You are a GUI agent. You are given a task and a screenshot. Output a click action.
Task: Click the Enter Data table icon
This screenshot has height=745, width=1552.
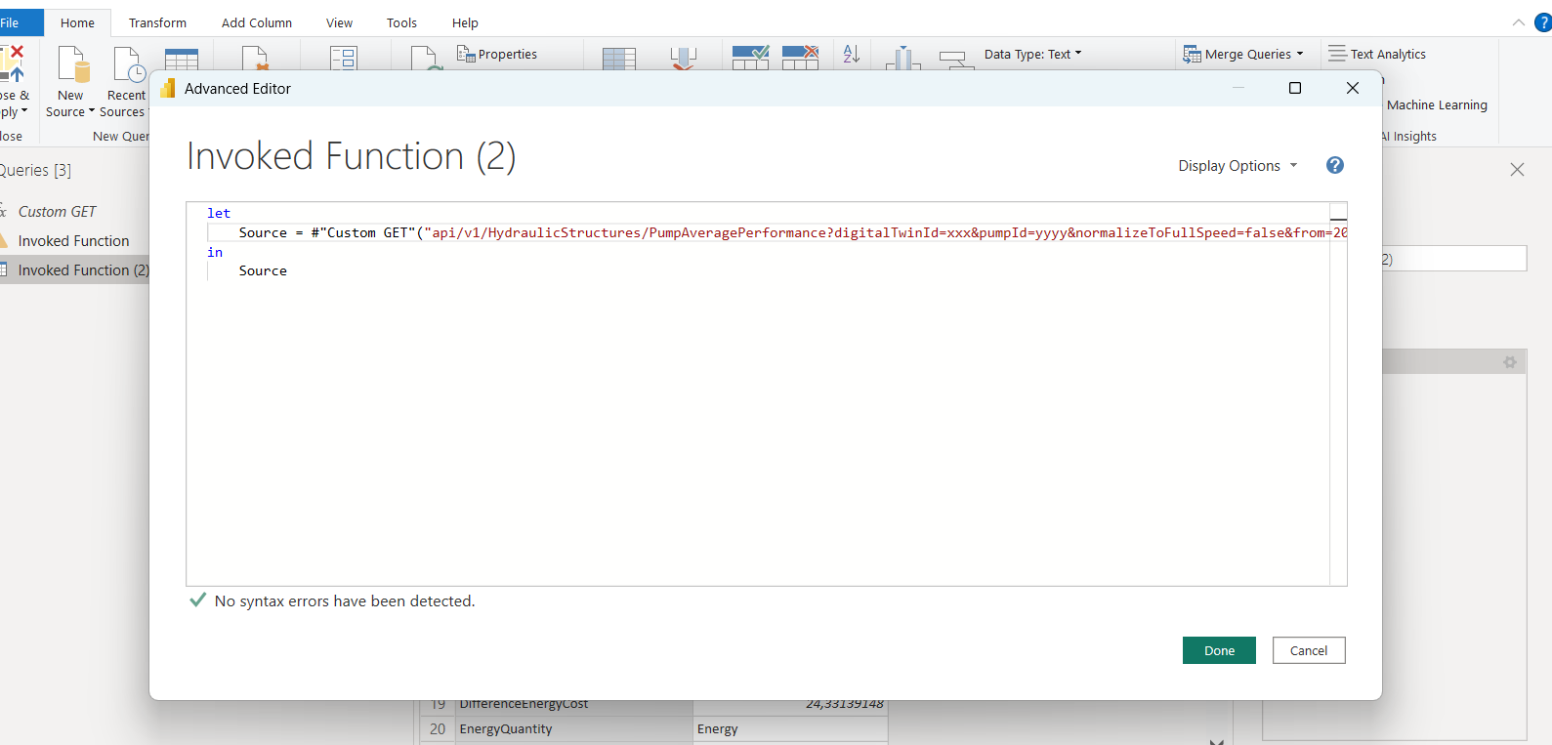coord(182,59)
